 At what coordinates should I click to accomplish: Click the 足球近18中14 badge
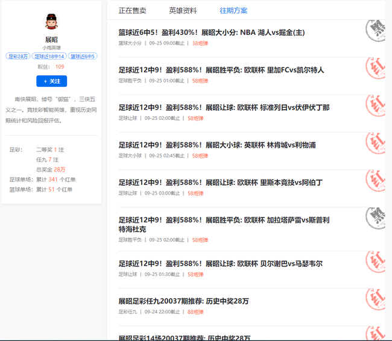click(49, 56)
